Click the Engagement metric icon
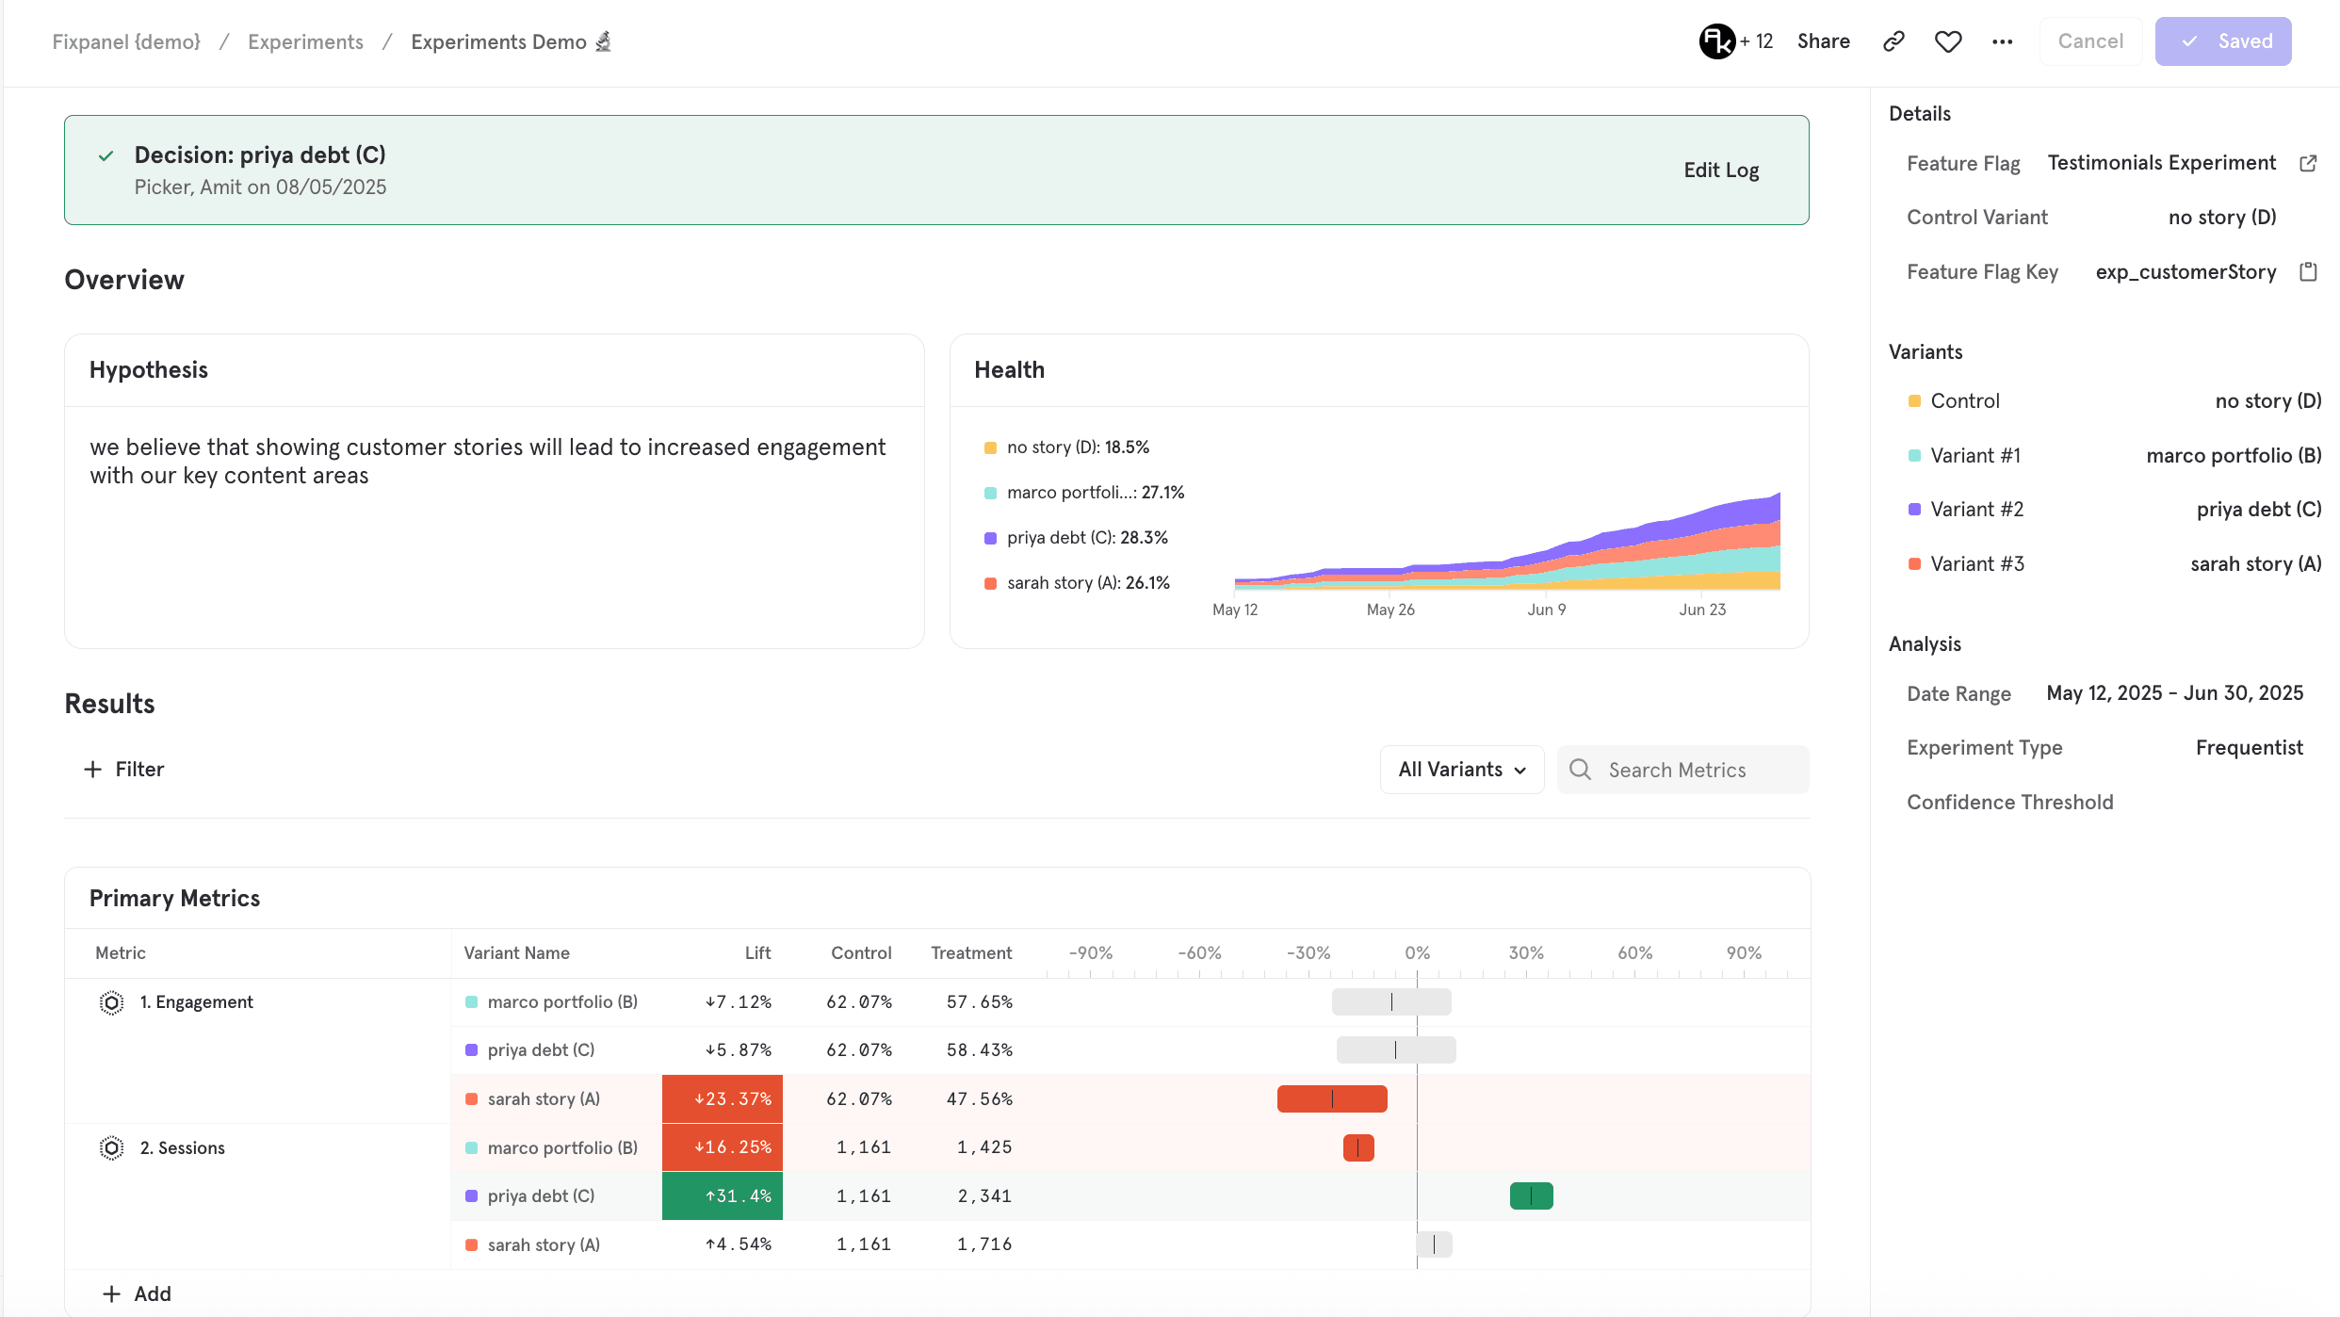The image size is (2340, 1317). (x=111, y=1002)
